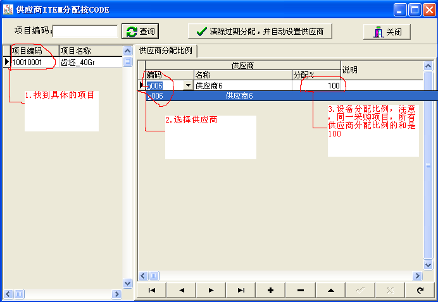This screenshot has width=438, height=302.
Task: Click the 关闭 close button
Action: (387, 32)
